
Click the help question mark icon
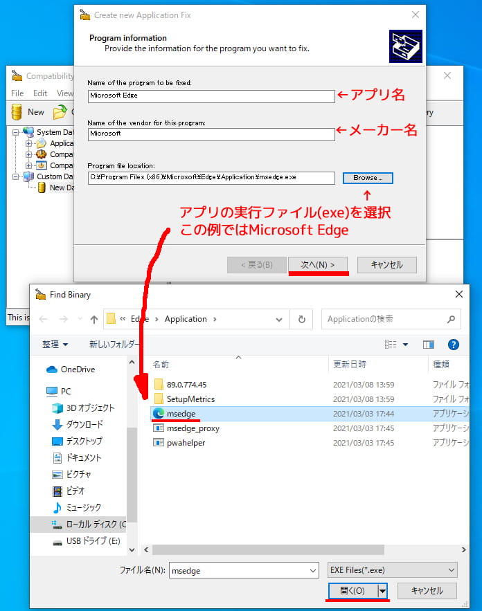pyautogui.click(x=453, y=345)
